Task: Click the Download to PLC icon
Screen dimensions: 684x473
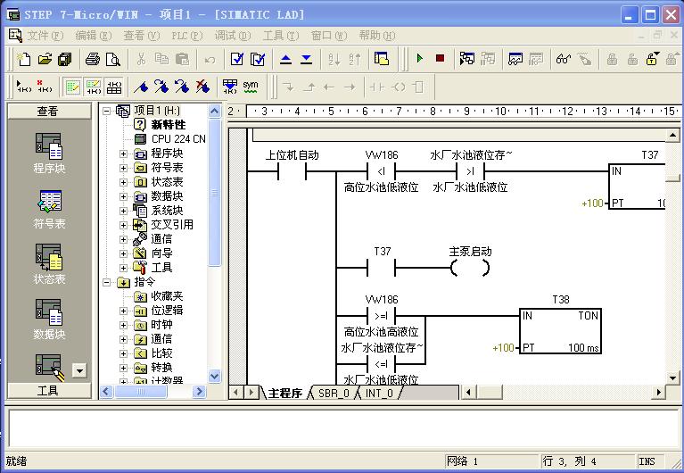Action: [x=307, y=59]
